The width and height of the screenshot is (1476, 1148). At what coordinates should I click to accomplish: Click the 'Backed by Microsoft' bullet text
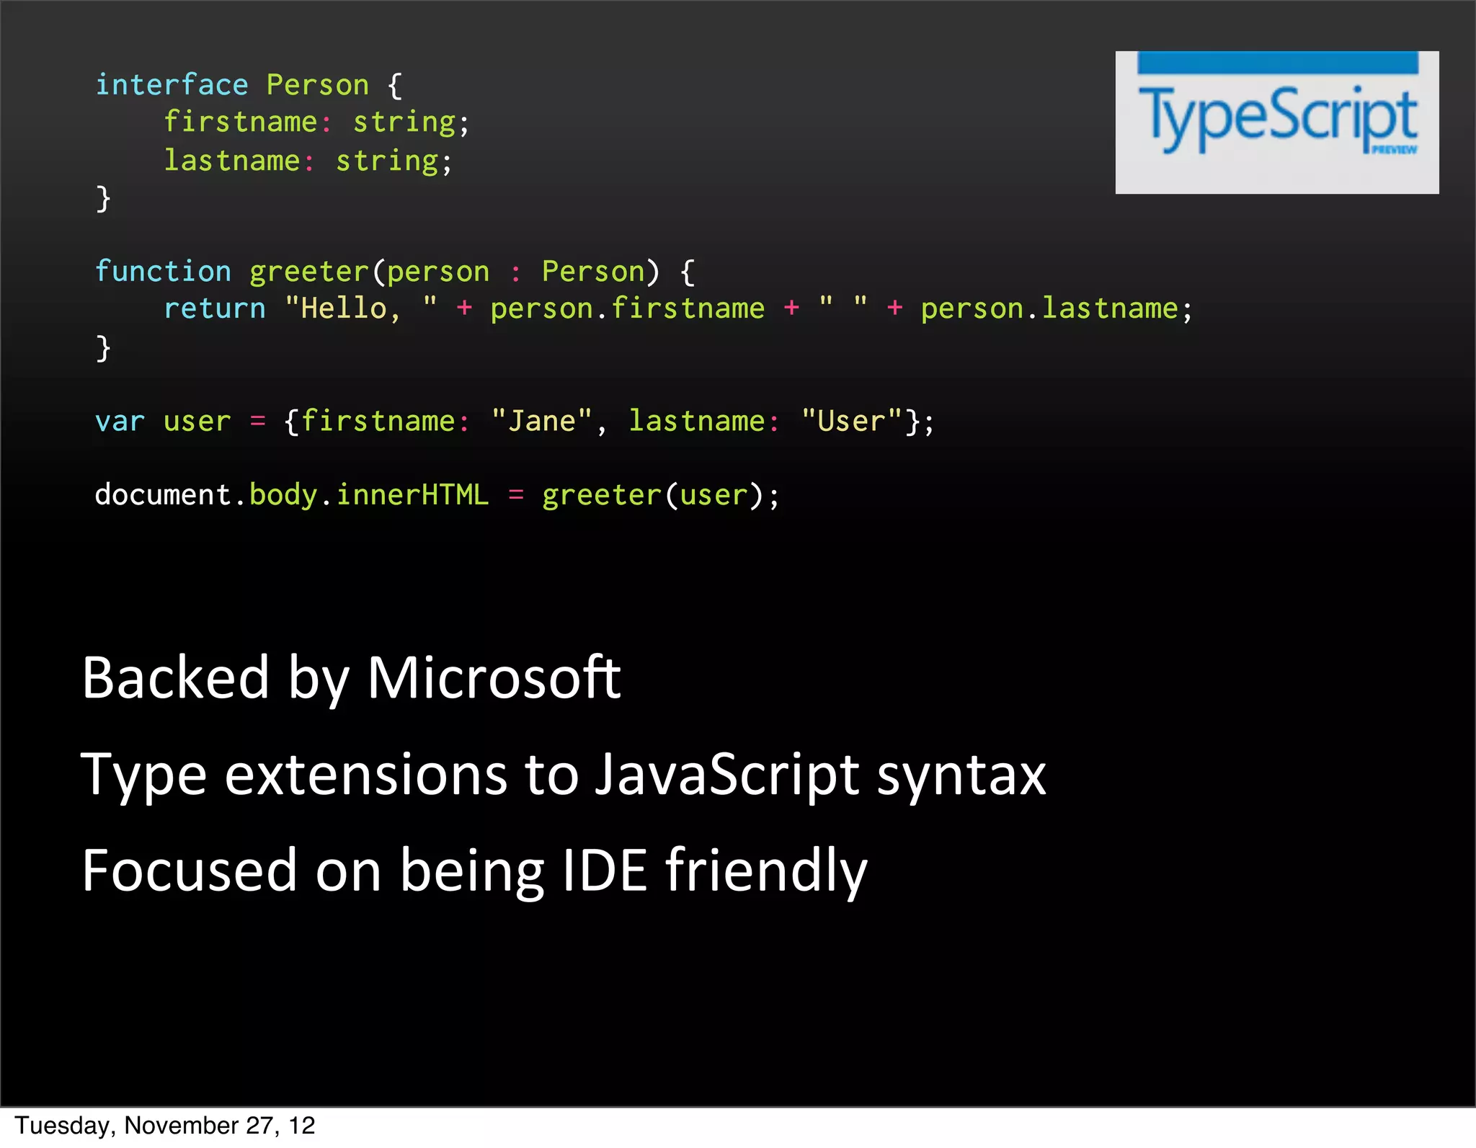352,680
